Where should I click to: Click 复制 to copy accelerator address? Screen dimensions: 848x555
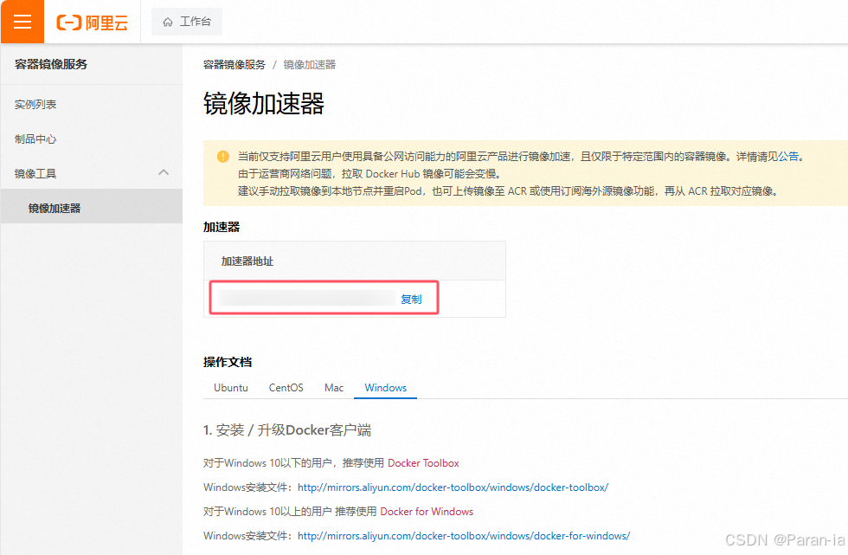411,299
